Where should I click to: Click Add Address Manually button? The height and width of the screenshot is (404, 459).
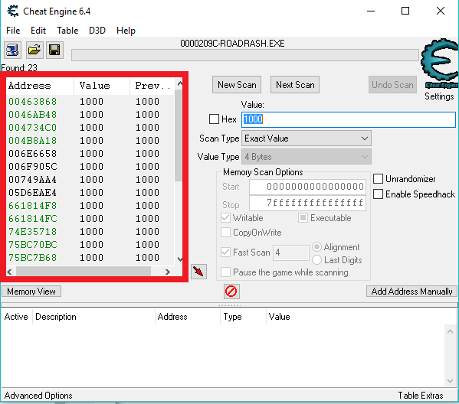point(411,292)
